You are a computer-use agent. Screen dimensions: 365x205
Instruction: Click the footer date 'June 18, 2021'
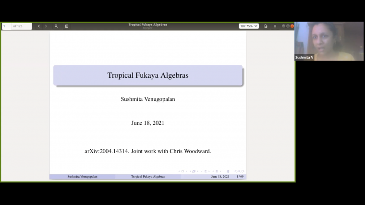[x=220, y=177]
